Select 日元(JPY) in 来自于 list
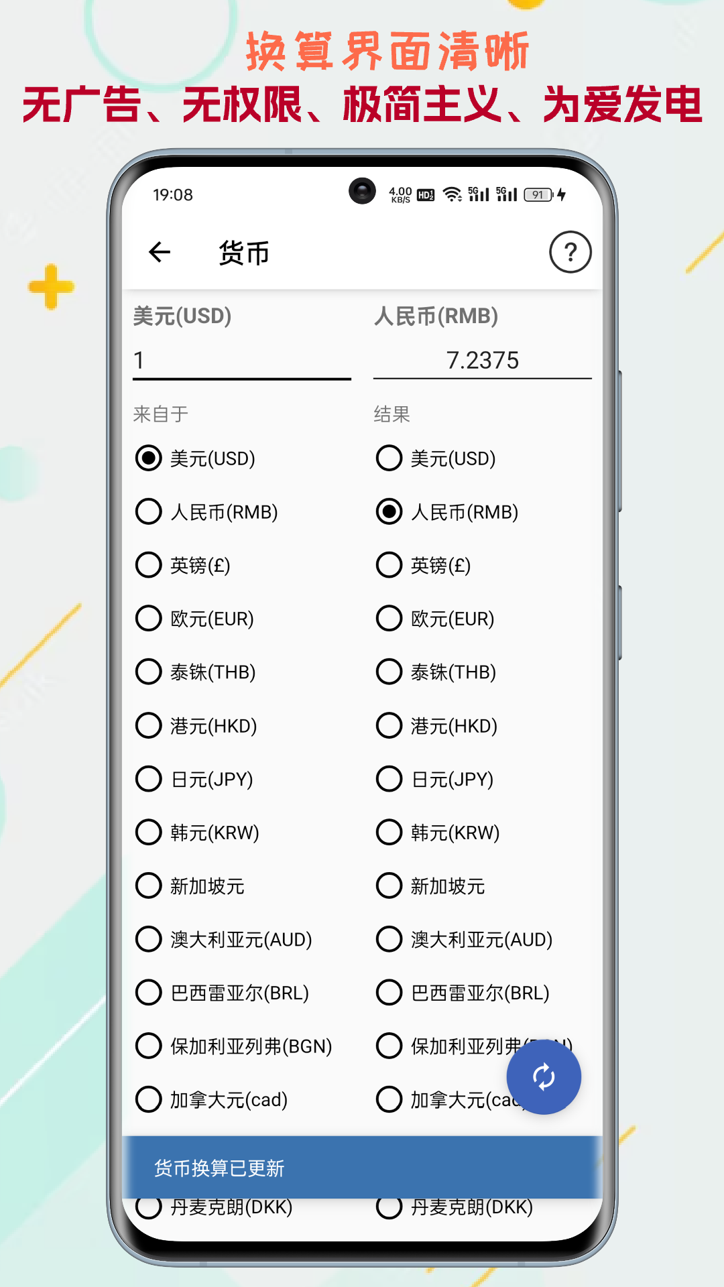Image resolution: width=724 pixels, height=1287 pixels. point(148,779)
